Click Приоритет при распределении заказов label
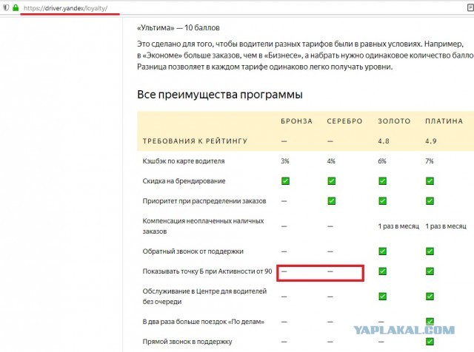Screen dimensions: 474x352 (204, 200)
